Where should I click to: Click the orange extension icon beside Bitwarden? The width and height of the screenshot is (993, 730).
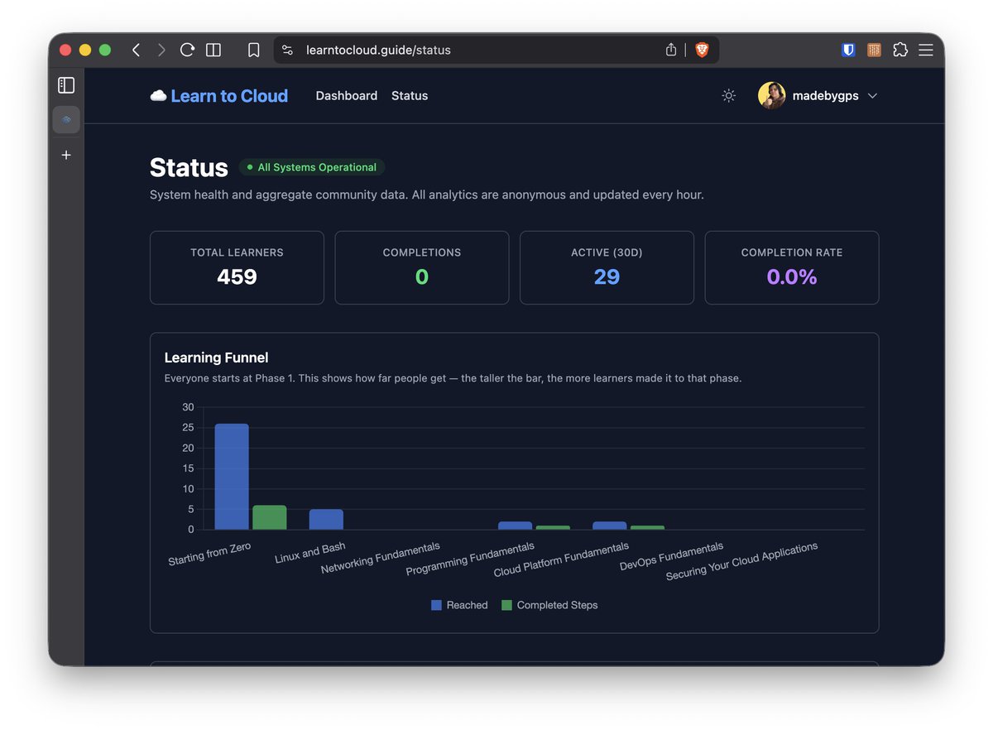point(874,50)
